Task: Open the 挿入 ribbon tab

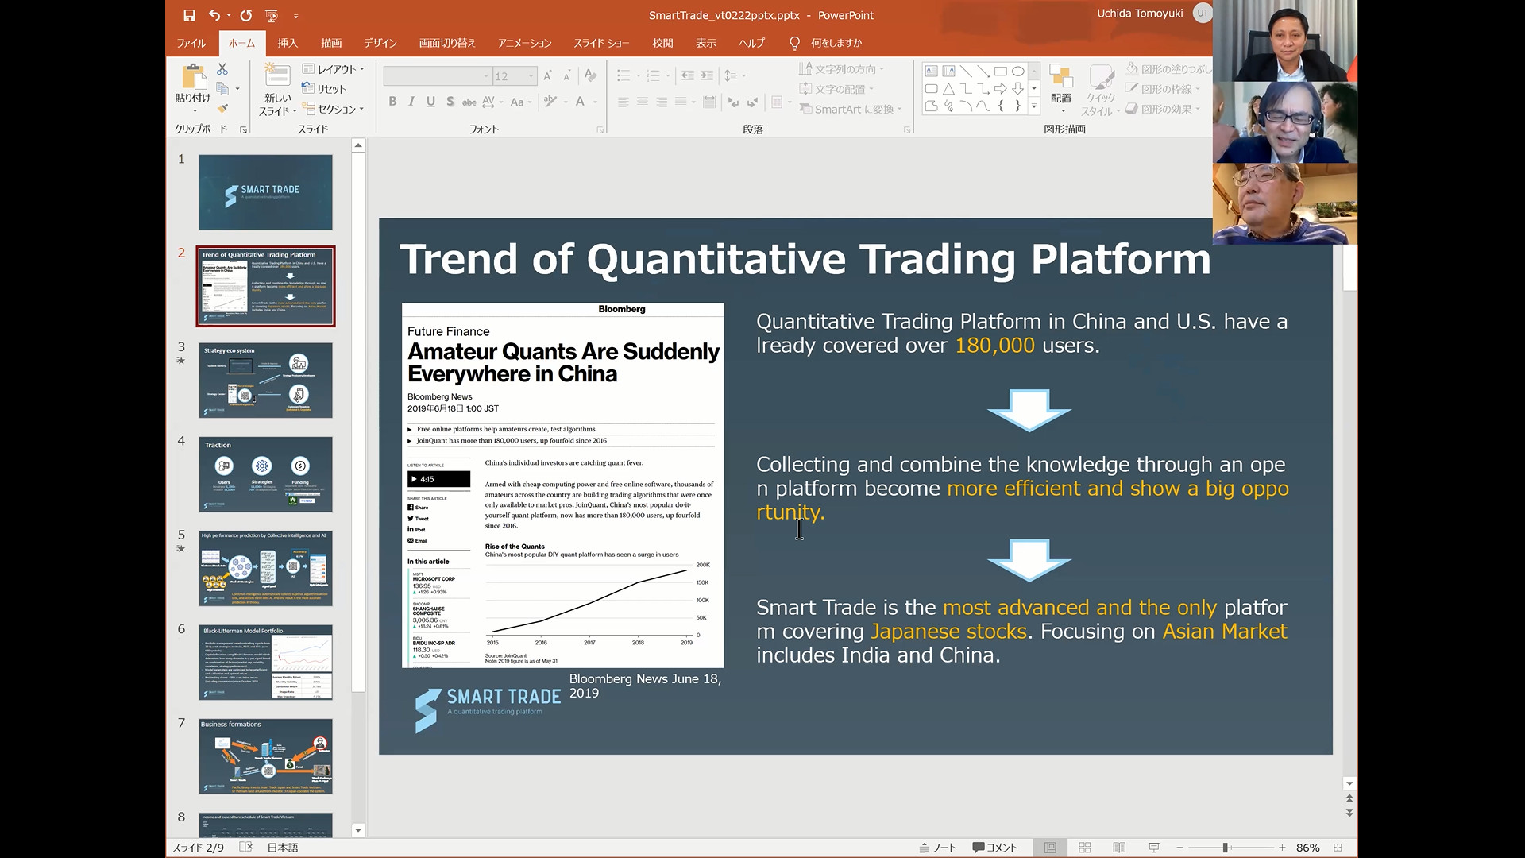Action: click(x=288, y=43)
